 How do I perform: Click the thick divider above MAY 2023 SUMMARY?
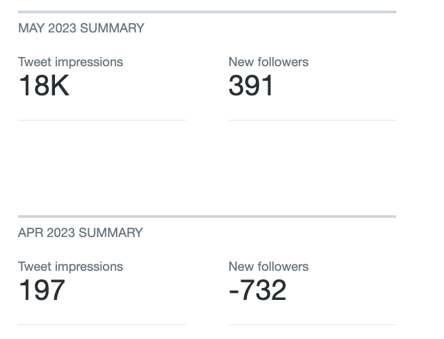tap(207, 12)
